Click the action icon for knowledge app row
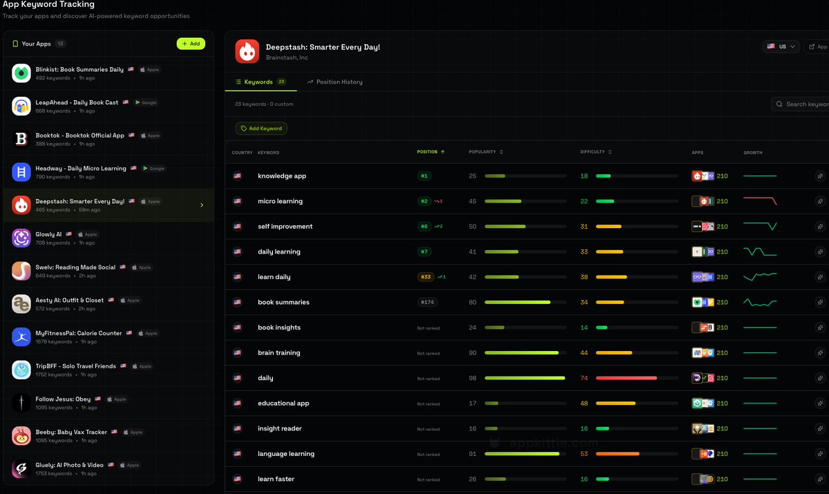The height and width of the screenshot is (494, 829). (820, 176)
